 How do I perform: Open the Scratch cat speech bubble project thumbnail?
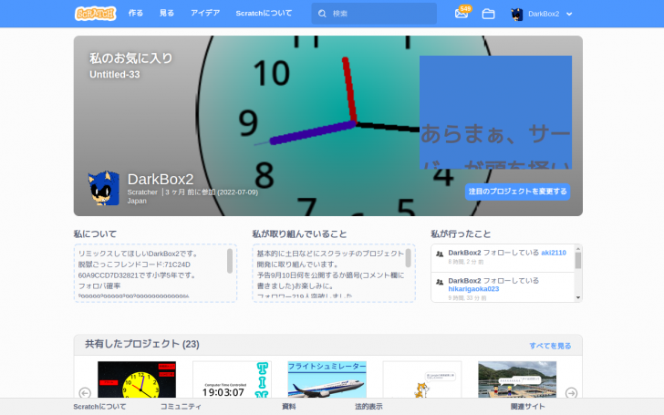pyautogui.click(x=422, y=379)
